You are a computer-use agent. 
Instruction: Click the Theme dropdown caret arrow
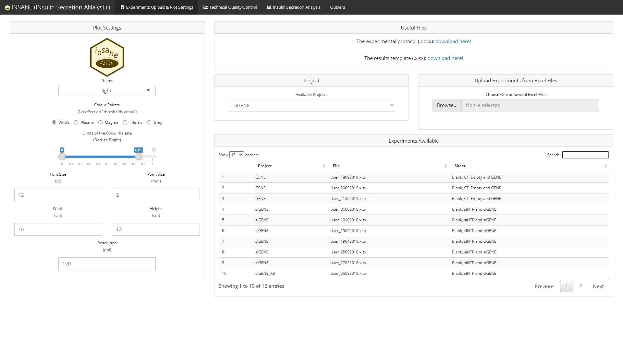point(148,90)
